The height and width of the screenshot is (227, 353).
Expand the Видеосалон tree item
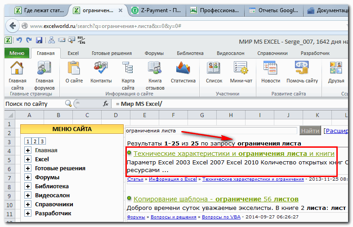28,195
